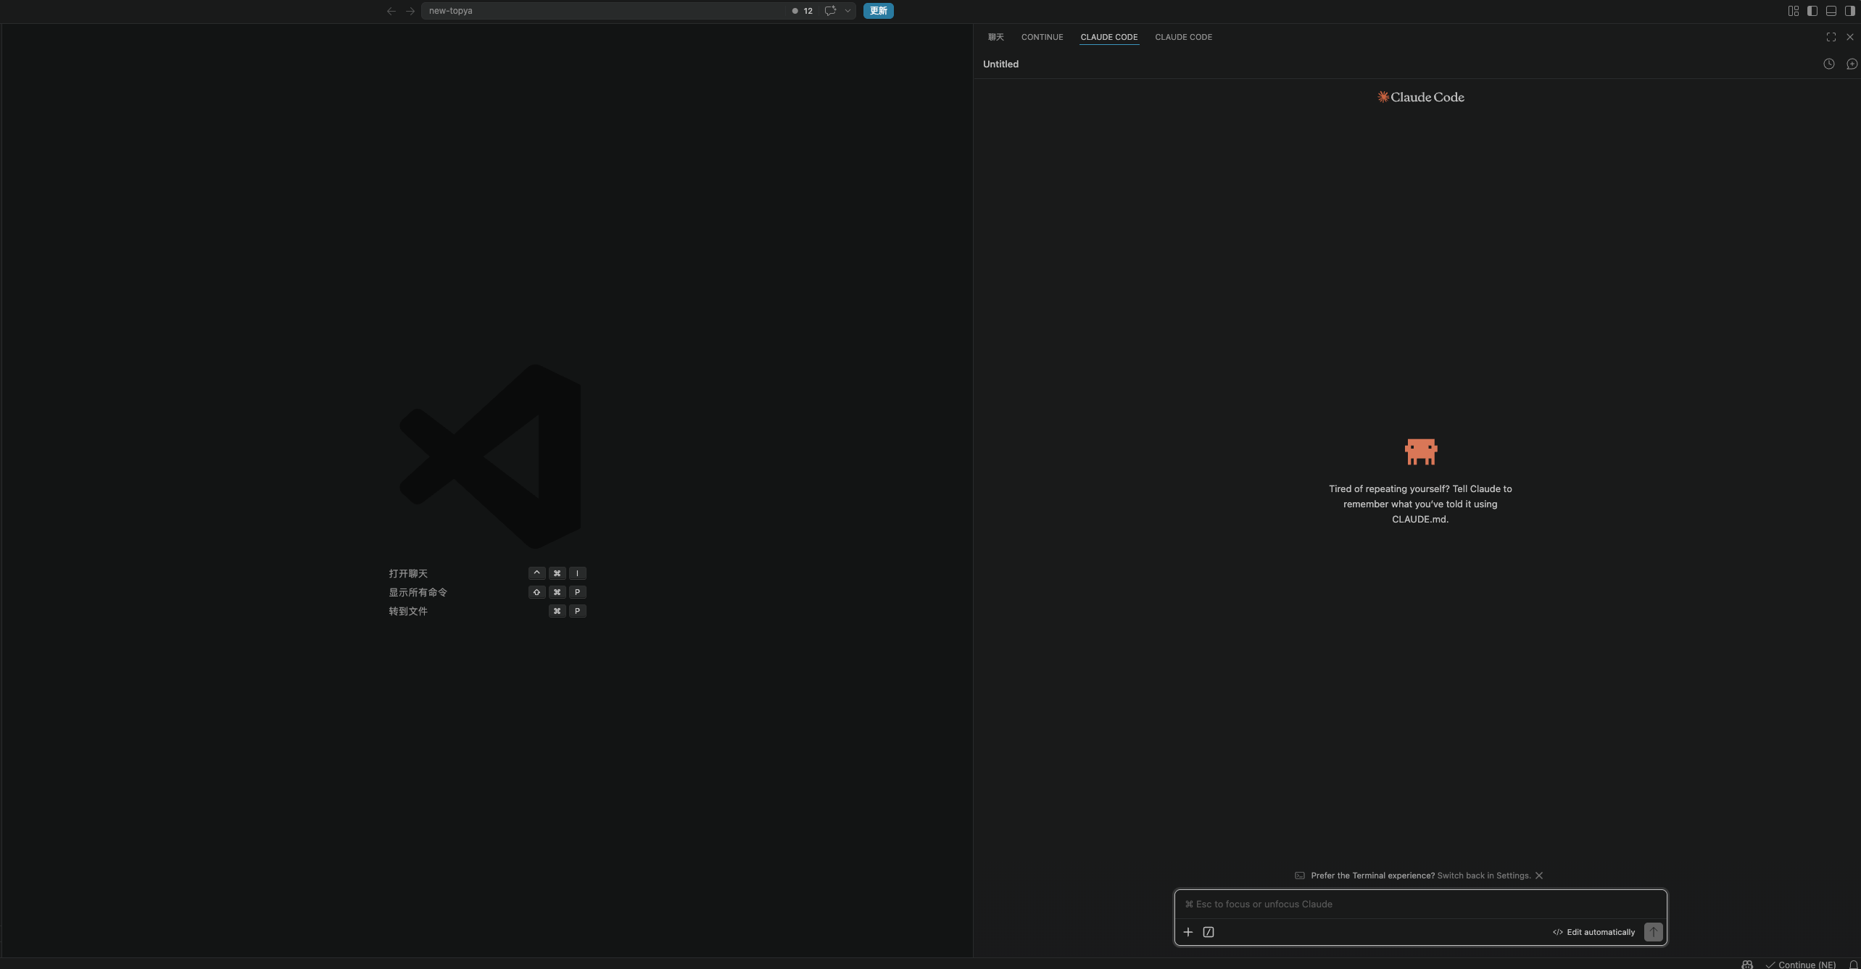Click the terminal icon in the banner
This screenshot has height=969, width=1861.
pos(1300,876)
